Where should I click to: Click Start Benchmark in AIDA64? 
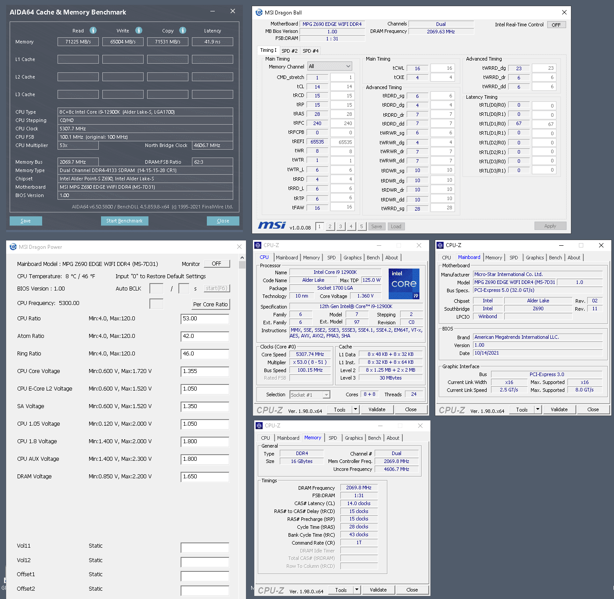point(124,221)
